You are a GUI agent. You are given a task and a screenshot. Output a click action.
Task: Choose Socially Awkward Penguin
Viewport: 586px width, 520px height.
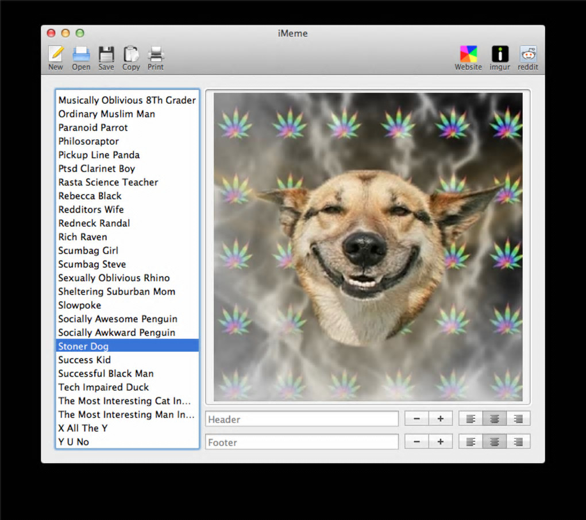(x=127, y=332)
